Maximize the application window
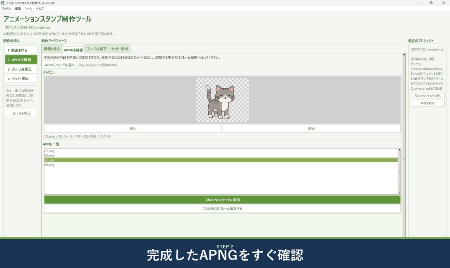The height and width of the screenshot is (268, 450). click(431, 3)
